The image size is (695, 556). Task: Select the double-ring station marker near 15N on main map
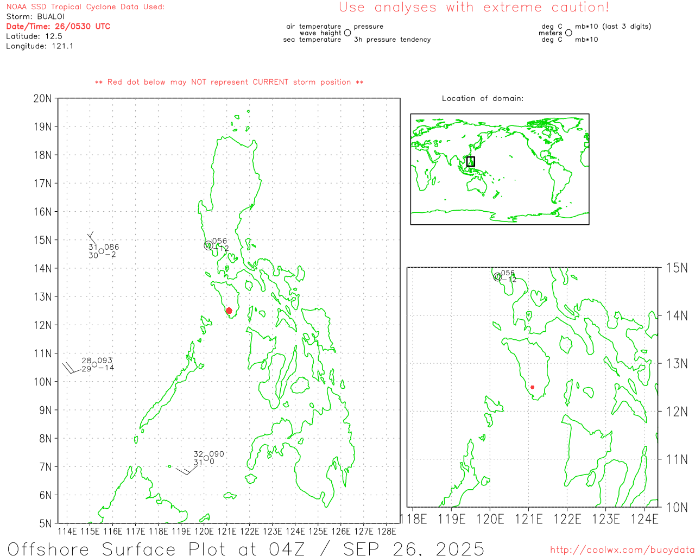pyautogui.click(x=208, y=245)
